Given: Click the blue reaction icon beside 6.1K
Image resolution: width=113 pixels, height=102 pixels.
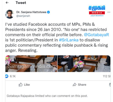Looking at the screenshot, I should click(7, 76).
